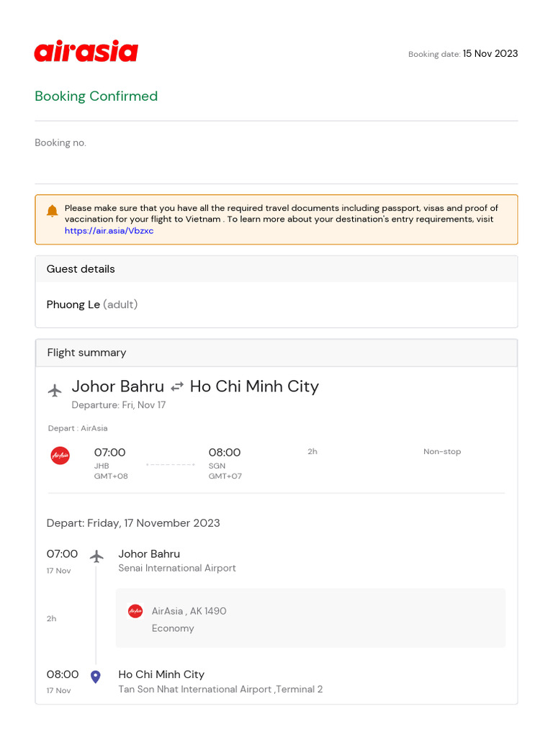Click guest name Phuong Le
The width and height of the screenshot is (553, 737).
coord(73,304)
